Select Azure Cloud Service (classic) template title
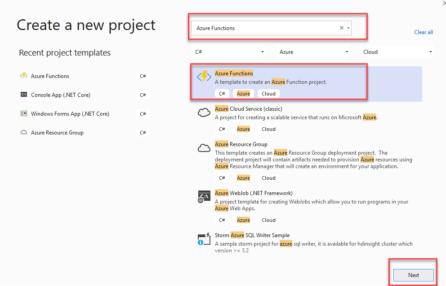Screen dimensions: 446x286 click(248, 108)
